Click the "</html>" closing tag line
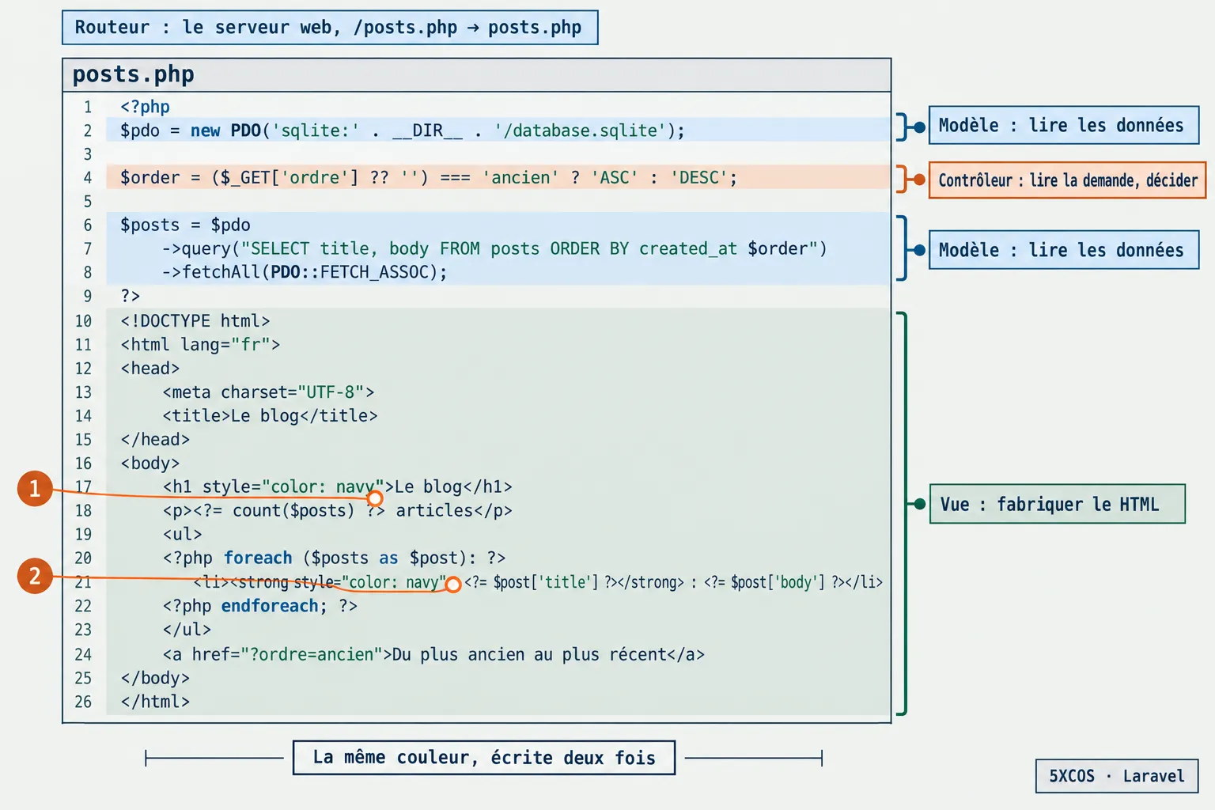This screenshot has width=1215, height=810. point(155,702)
